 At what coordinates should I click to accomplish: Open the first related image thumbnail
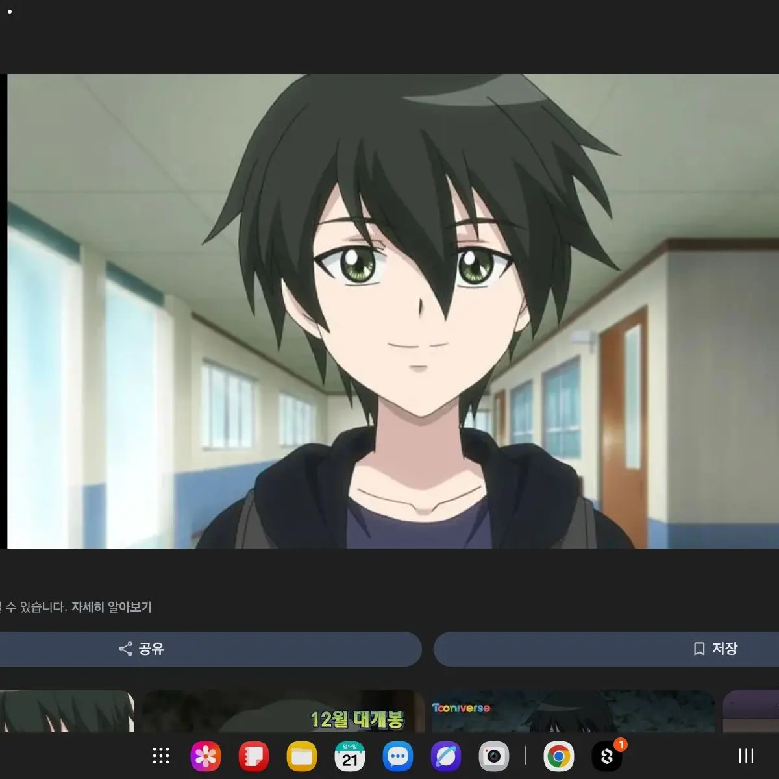point(66,711)
